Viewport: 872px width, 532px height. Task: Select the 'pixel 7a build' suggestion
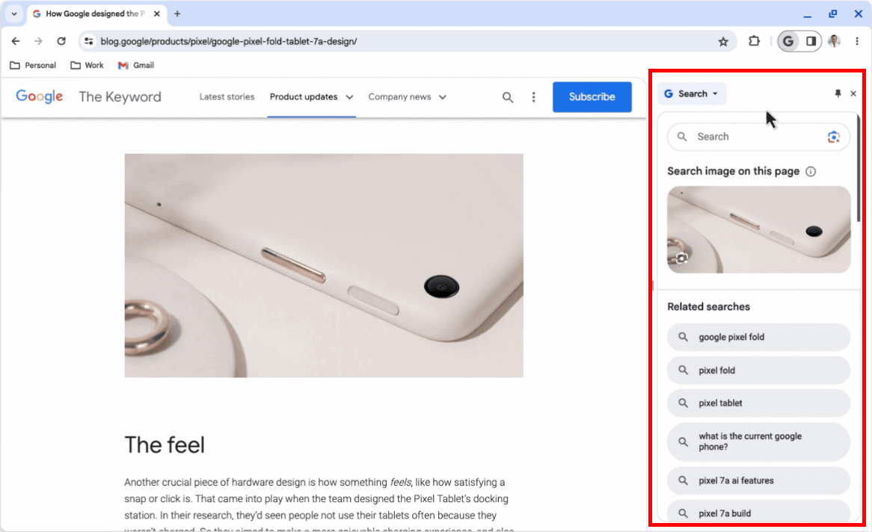click(758, 513)
